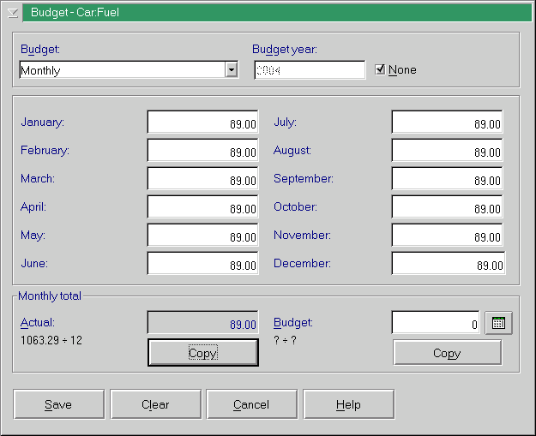Viewport: 536px width, 436px height.
Task: Edit the January amount field
Action: coord(202,122)
